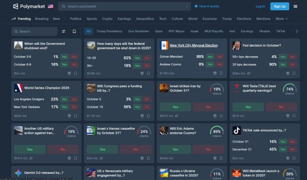This screenshot has width=307, height=180.
Task: Open the Crypto category tab
Action: (107, 19)
